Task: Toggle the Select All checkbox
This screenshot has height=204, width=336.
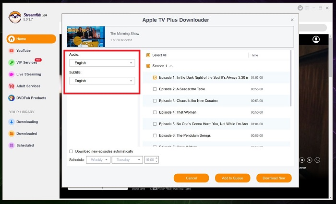Action: pos(148,55)
